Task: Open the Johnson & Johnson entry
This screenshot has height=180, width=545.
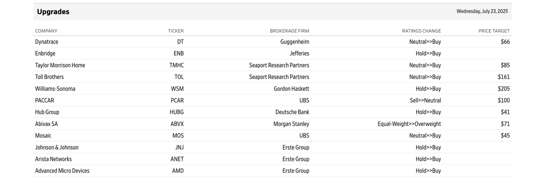Action: 57,147
